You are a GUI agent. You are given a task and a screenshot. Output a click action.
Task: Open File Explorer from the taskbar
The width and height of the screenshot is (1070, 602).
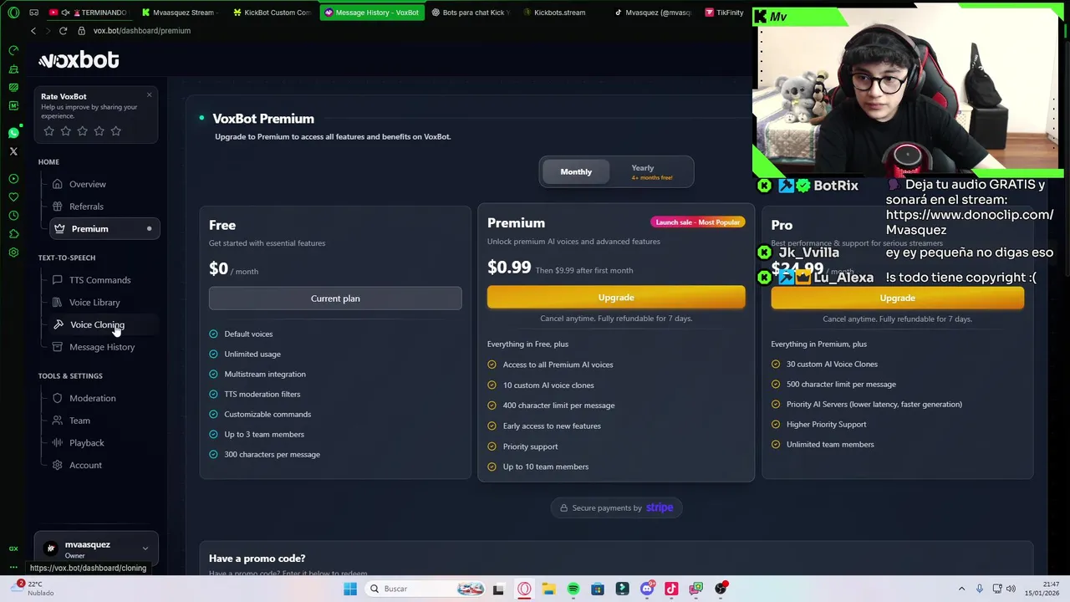coord(548,589)
